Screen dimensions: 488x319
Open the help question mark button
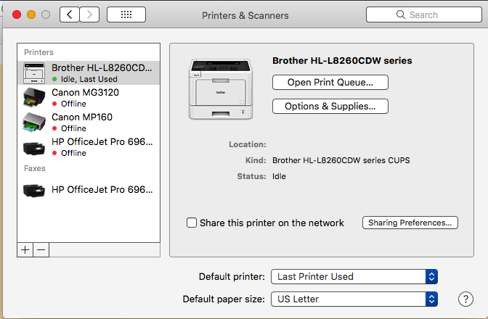(465, 299)
